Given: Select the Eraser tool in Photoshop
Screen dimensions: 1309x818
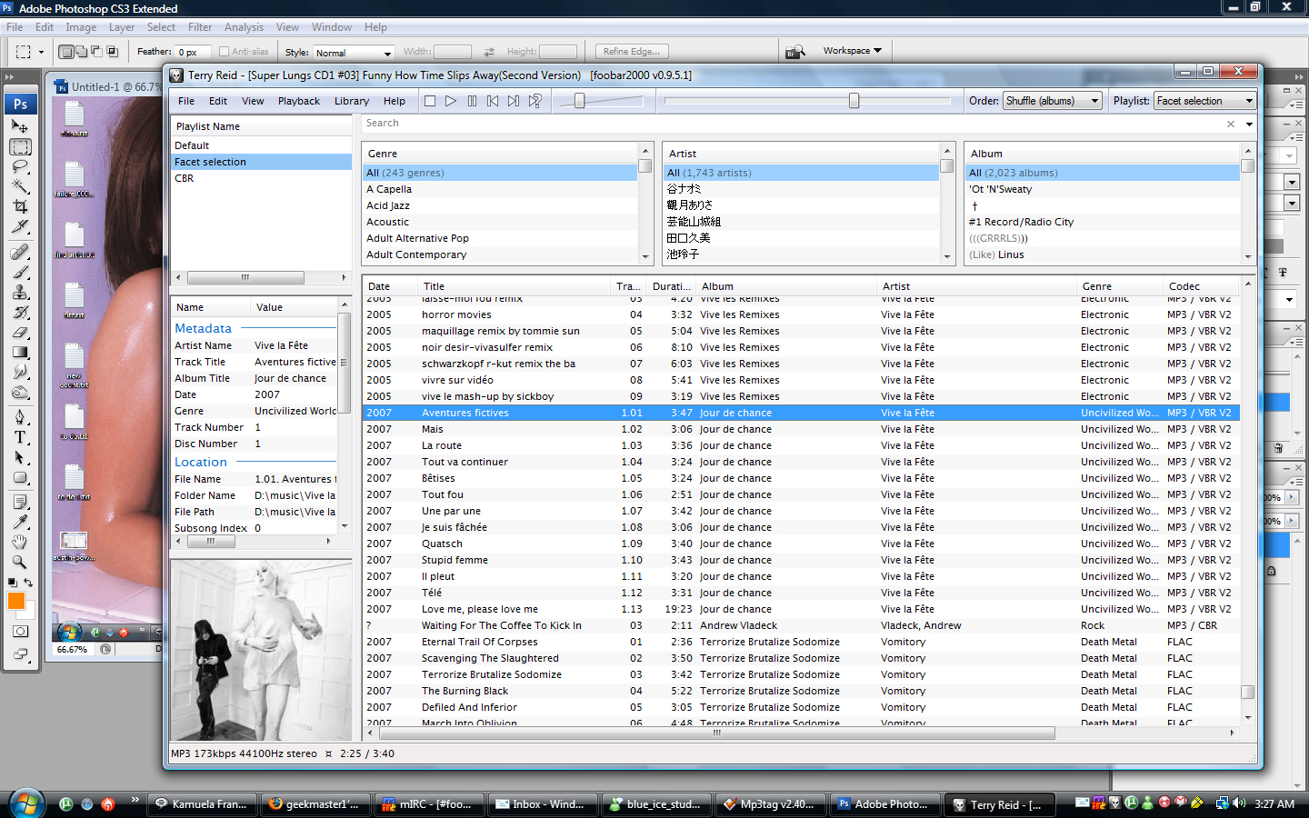Looking at the screenshot, I should point(20,332).
